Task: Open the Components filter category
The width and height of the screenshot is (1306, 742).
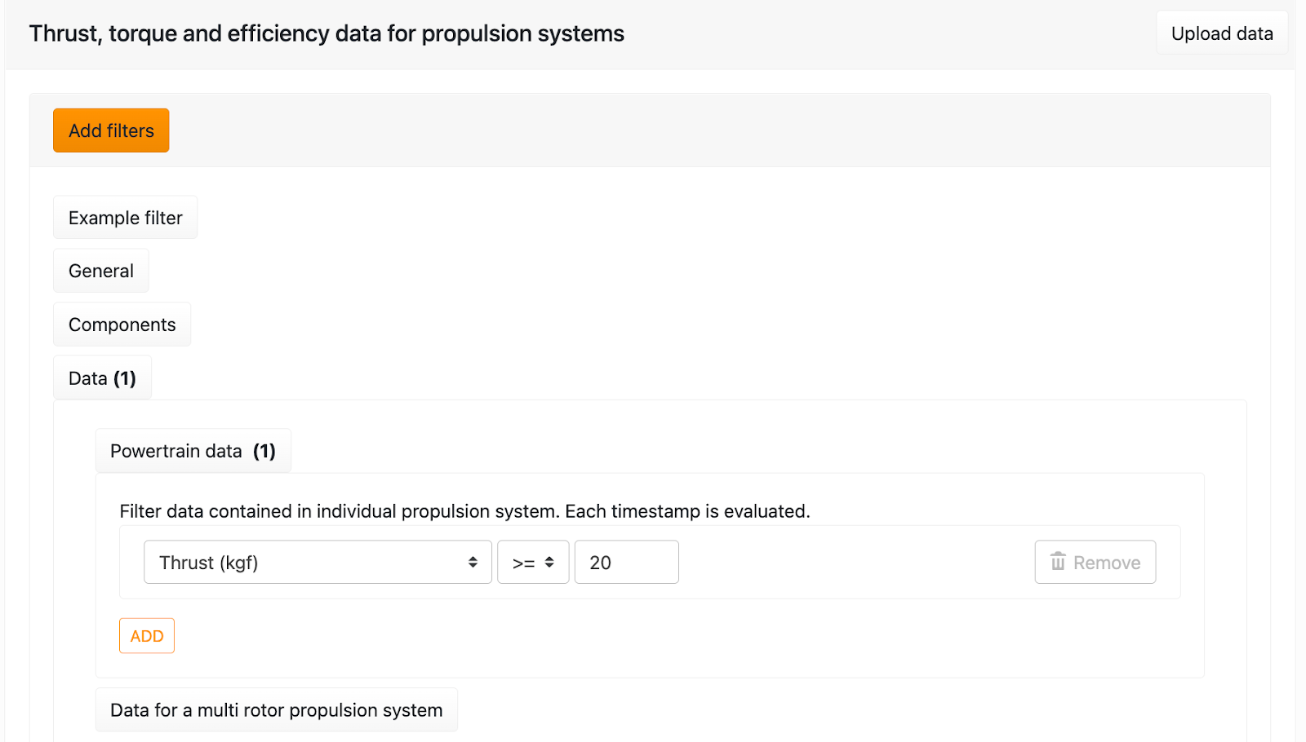Action: (x=122, y=324)
